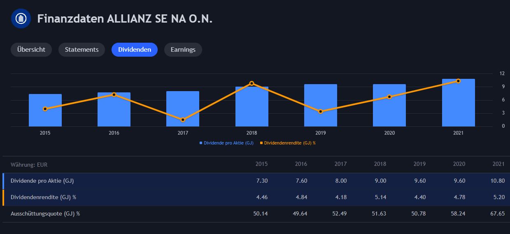Click the 10.80 dividend value for 2021

[497, 181]
